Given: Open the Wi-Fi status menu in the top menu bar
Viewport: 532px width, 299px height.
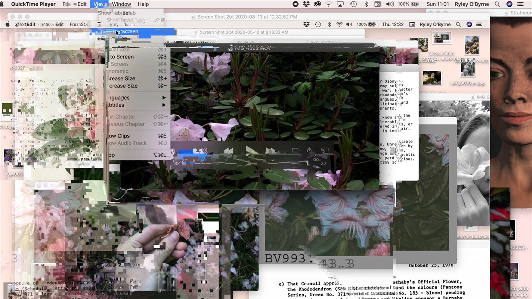Looking at the screenshot, I should [x=329, y=4].
